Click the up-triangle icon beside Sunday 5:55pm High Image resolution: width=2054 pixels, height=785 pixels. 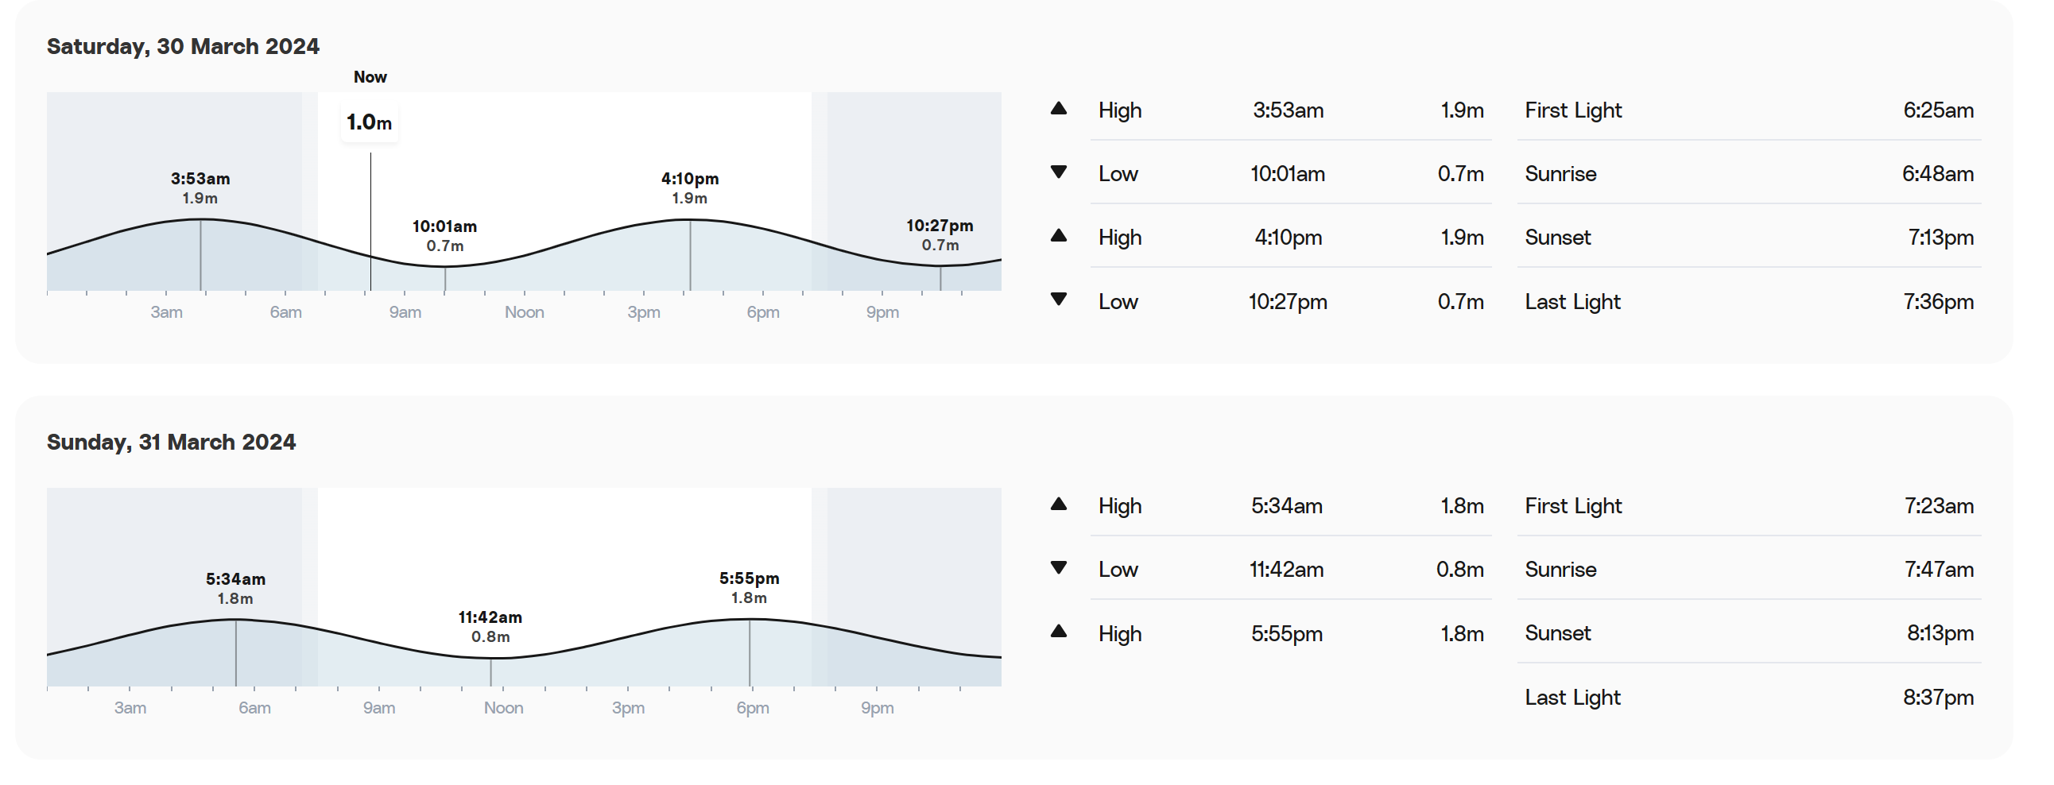pos(1058,631)
